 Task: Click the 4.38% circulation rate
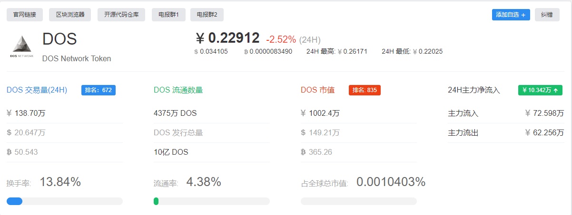pos(204,182)
